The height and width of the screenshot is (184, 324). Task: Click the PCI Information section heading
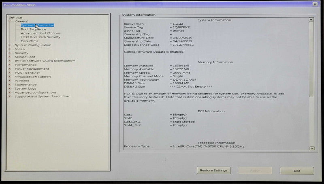211,111
